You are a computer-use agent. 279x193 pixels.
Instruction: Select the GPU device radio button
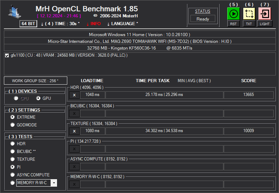pyautogui.click(x=38, y=98)
